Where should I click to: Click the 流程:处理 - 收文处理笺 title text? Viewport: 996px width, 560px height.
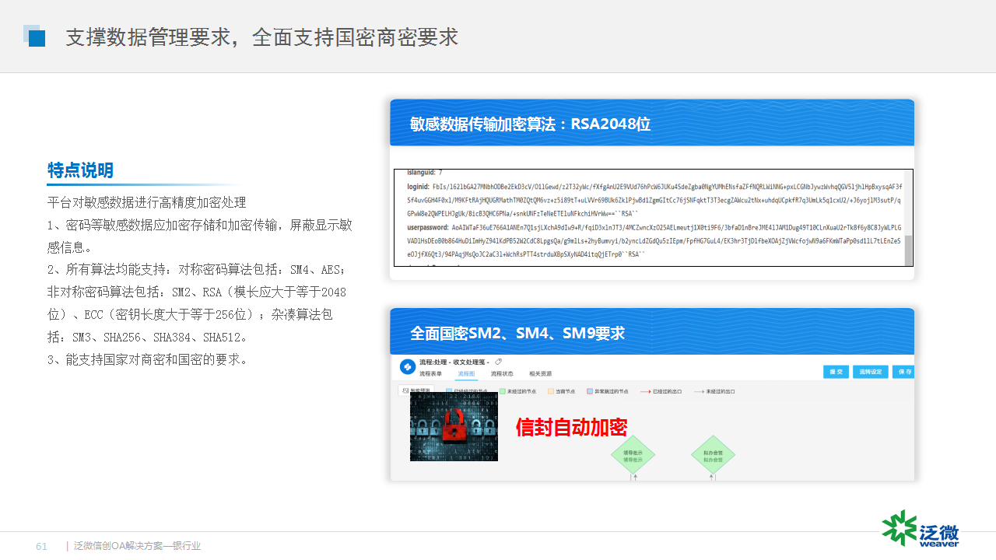click(x=454, y=362)
